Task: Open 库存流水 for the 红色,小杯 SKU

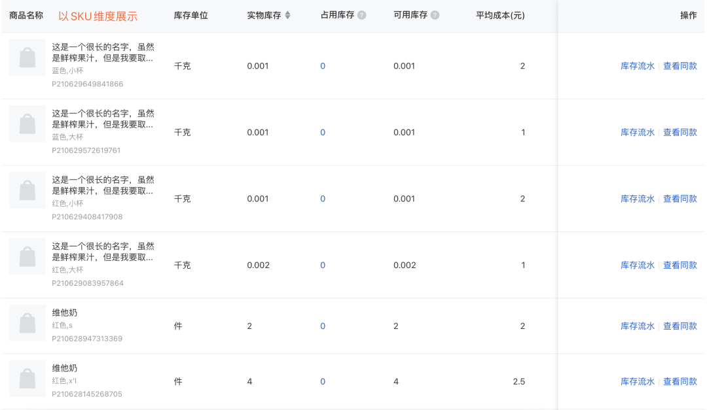Action: [x=636, y=198]
